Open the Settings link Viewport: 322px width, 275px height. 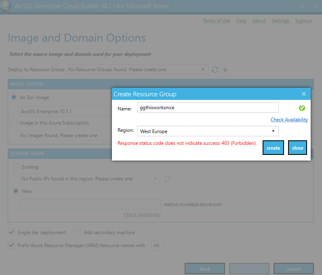[280, 21]
